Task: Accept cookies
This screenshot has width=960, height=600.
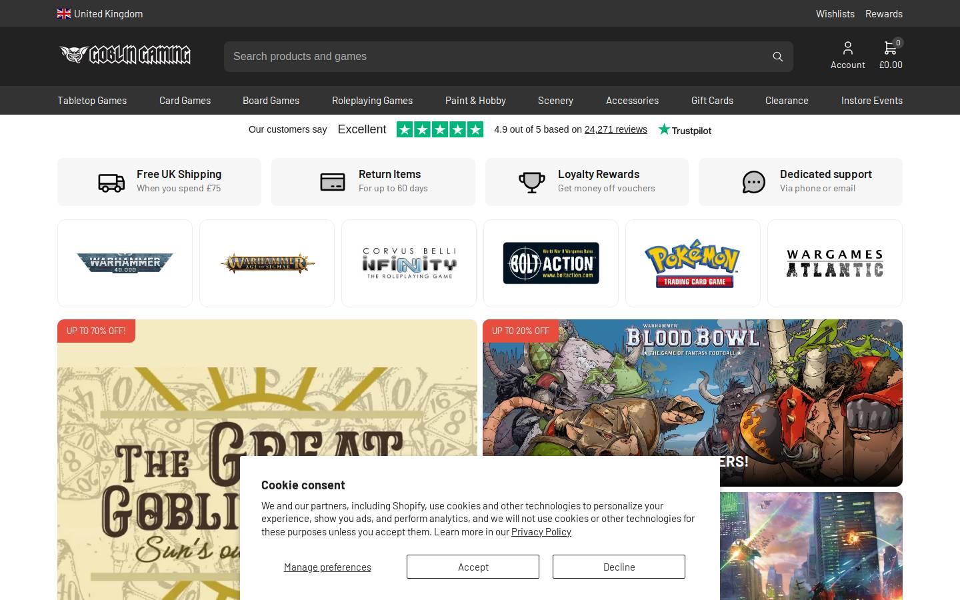Action: [473, 567]
